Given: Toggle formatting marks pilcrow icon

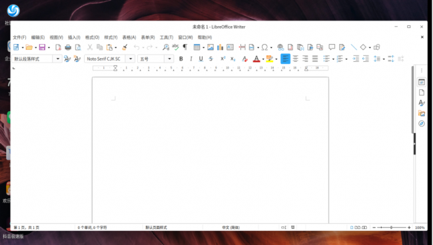Looking at the screenshot, I should [185, 47].
